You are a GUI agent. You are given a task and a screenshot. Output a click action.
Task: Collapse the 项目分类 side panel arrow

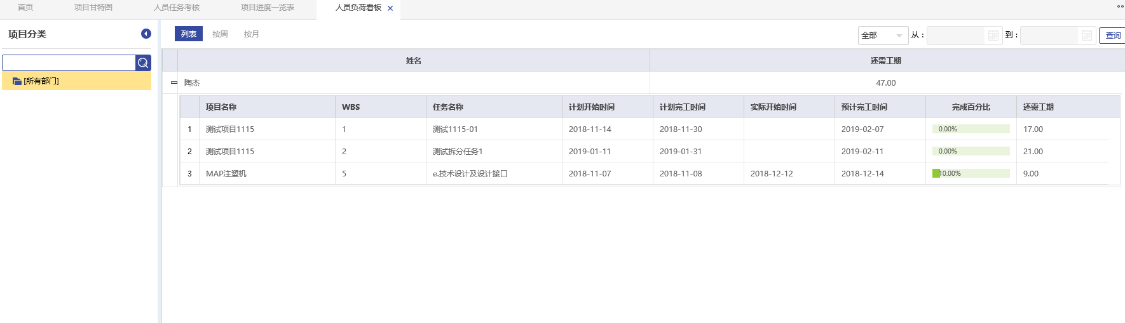pos(146,34)
